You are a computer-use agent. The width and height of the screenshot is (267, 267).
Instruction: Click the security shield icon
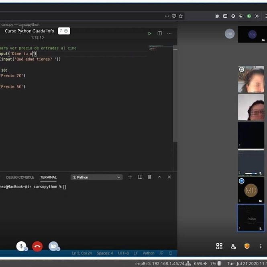point(247,246)
